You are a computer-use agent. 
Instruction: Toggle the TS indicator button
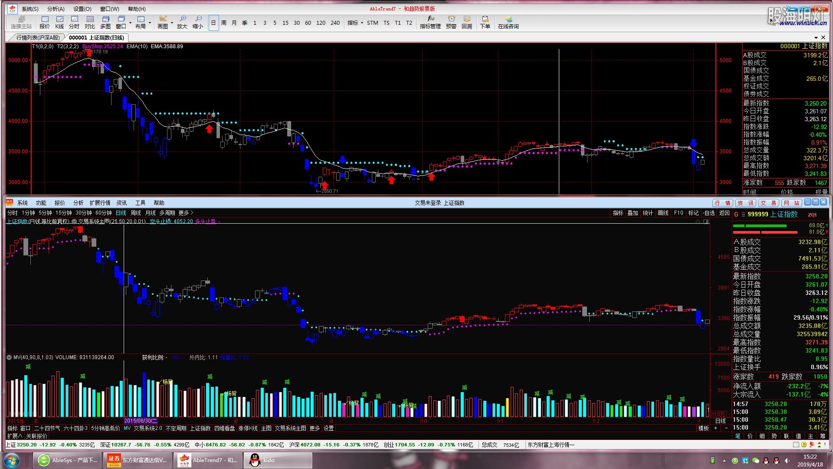tap(387, 23)
